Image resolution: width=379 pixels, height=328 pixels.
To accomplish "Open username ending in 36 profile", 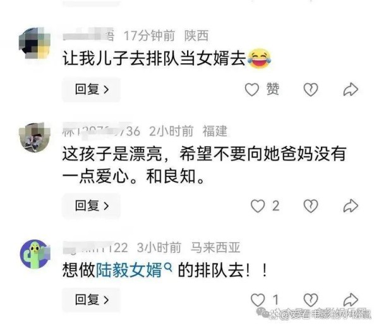I will click(x=101, y=131).
